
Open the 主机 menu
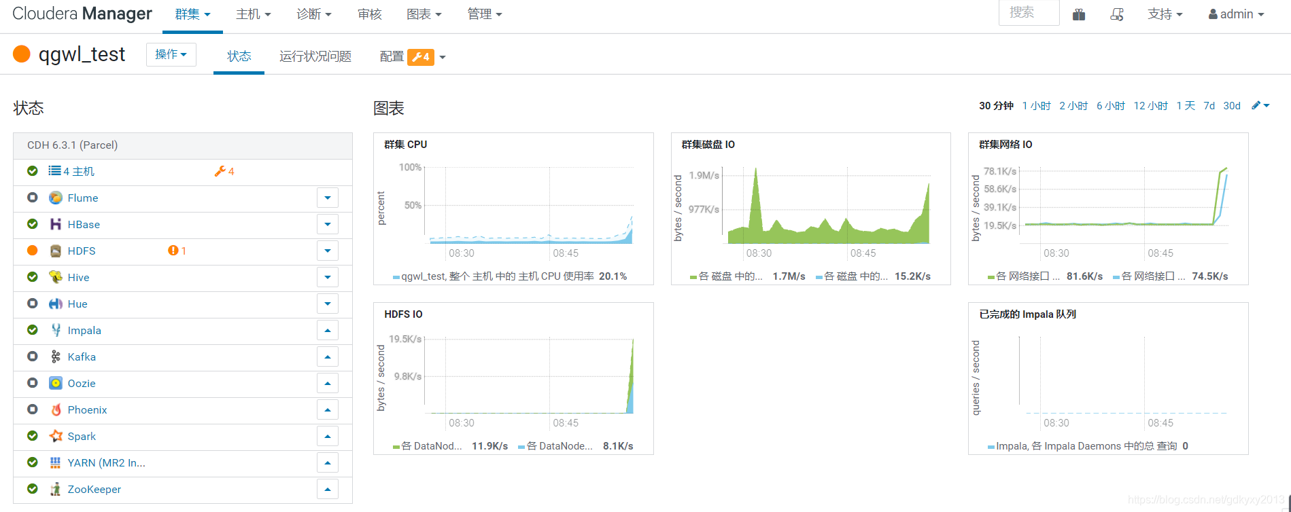point(254,14)
